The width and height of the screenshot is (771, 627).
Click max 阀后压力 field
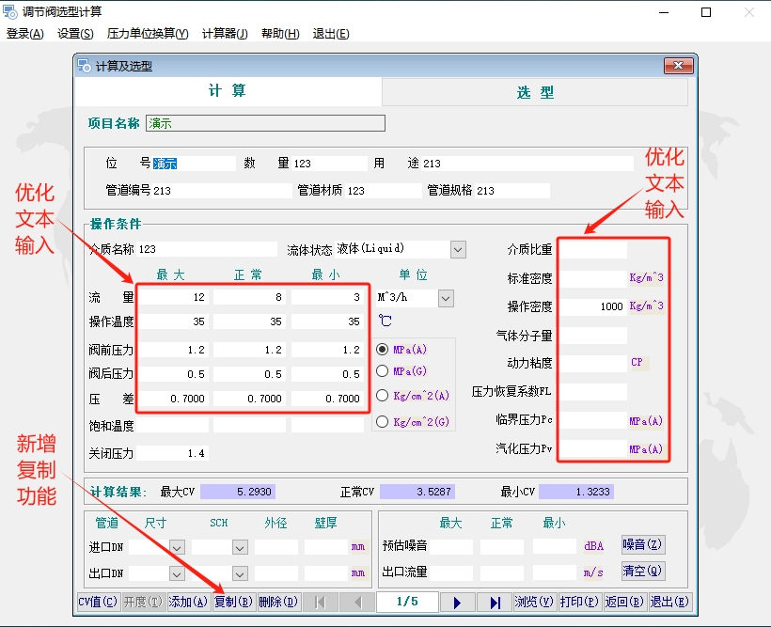(x=173, y=374)
